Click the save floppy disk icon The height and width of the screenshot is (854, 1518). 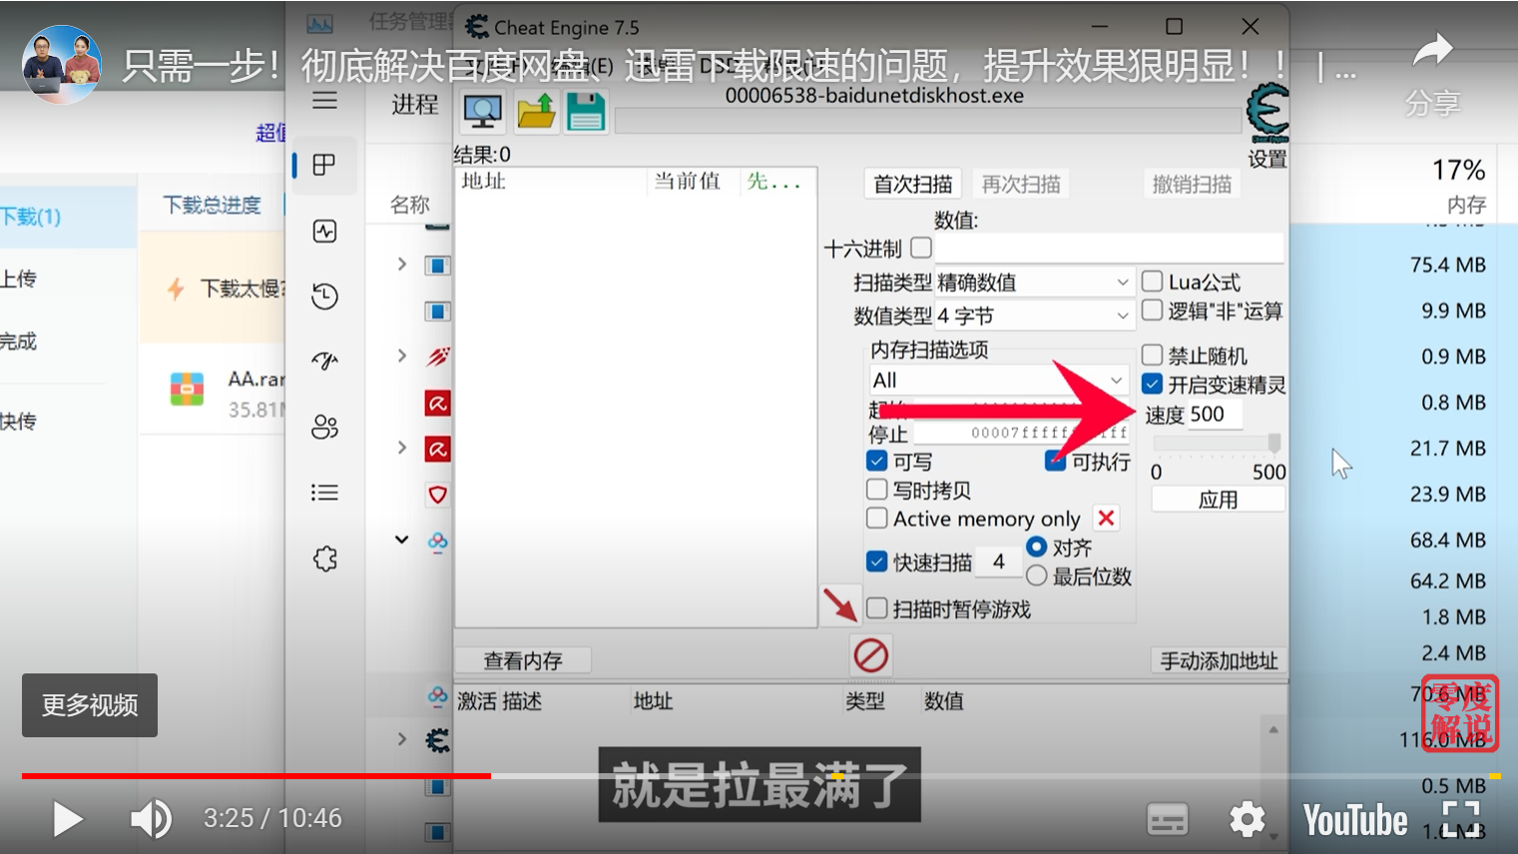point(586,112)
